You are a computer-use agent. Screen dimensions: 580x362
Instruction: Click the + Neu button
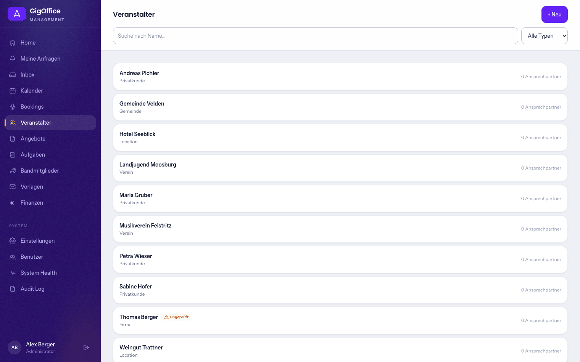point(554,14)
